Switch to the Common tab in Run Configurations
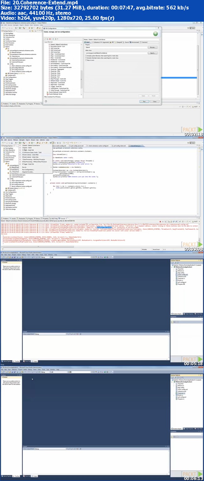This screenshot has width=204, height=481. pyautogui.click(x=144, y=42)
